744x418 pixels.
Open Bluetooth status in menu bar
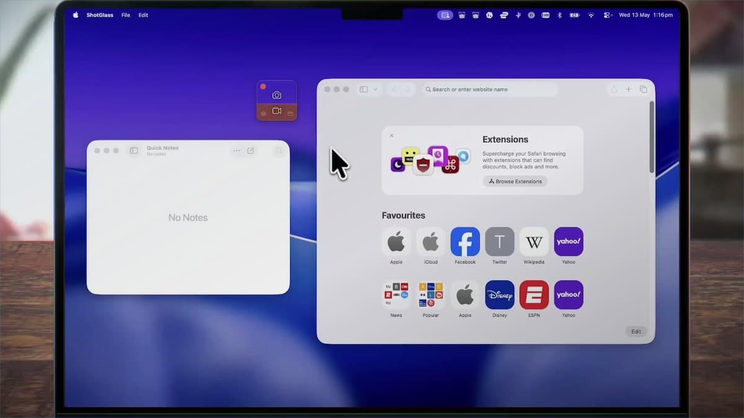pyautogui.click(x=560, y=15)
